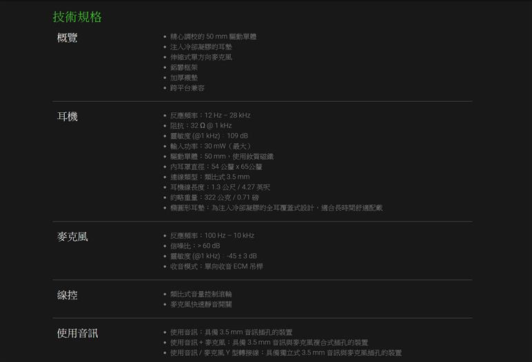Image resolution: width=532 pixels, height=362 pixels.
Task: Click the 信噪比 > 60 dB line
Action: click(195, 246)
